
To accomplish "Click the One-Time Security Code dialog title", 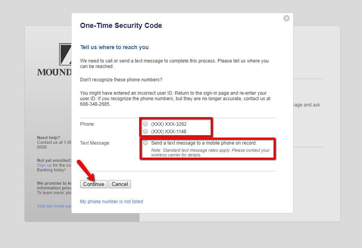I will (121, 25).
